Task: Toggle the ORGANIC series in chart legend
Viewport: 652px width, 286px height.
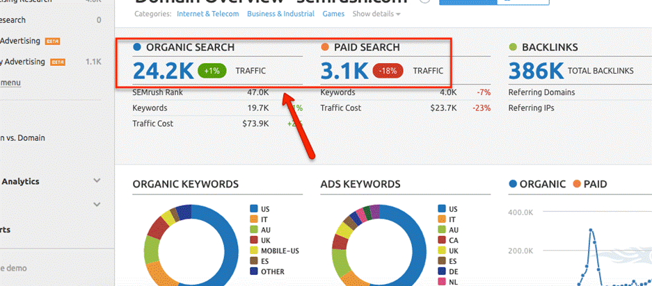Action: (538, 184)
